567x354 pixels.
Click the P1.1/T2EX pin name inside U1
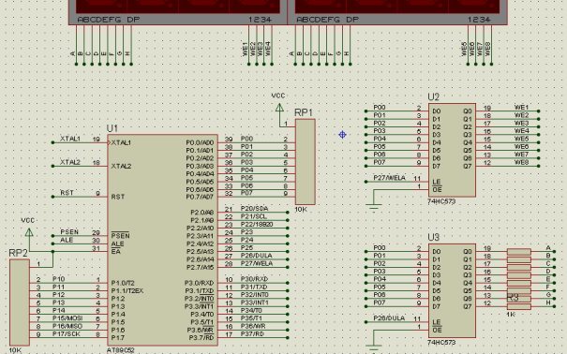(127, 290)
